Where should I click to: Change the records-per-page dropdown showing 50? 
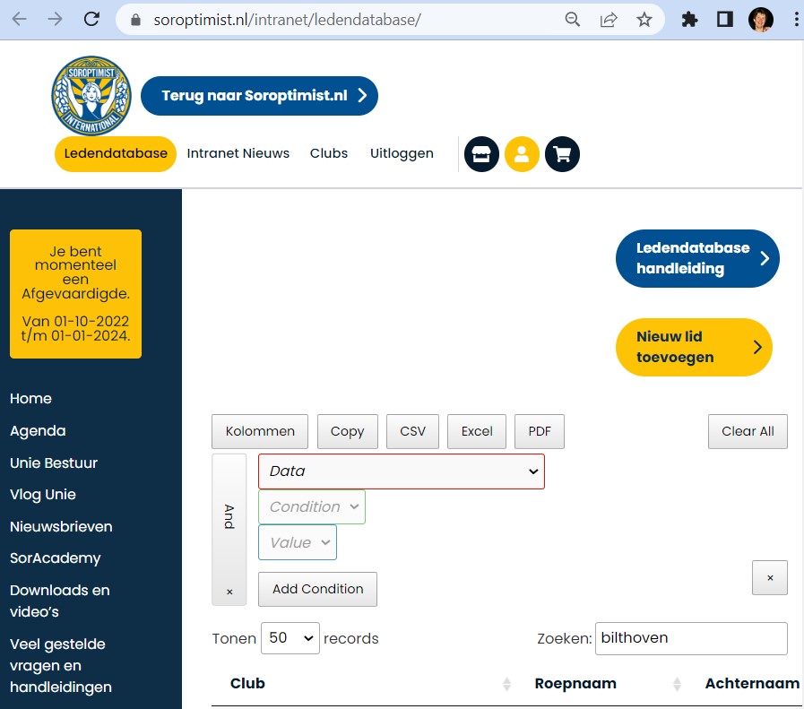[x=290, y=638]
